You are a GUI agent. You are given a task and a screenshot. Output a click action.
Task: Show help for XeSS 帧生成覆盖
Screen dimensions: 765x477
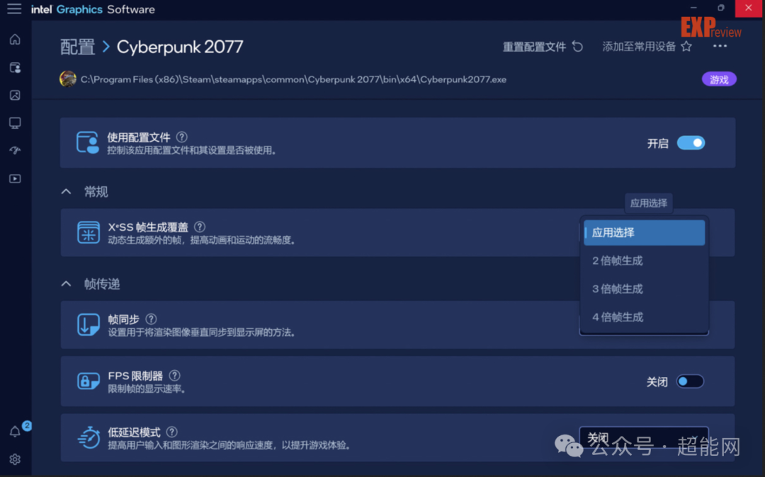[200, 226]
